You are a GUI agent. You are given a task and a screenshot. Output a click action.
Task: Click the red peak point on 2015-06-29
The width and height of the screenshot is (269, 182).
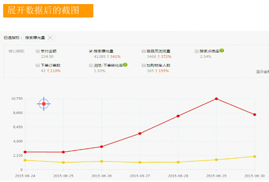(x=216, y=99)
